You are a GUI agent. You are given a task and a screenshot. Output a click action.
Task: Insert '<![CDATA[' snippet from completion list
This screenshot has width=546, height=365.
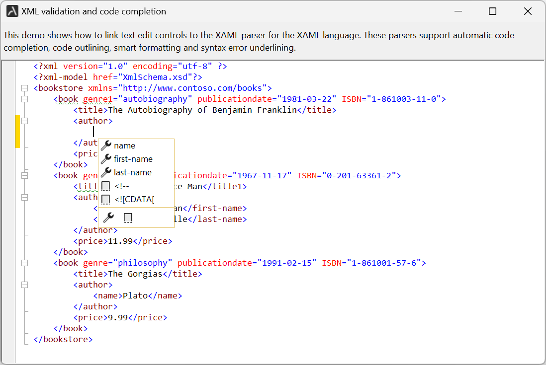point(136,199)
